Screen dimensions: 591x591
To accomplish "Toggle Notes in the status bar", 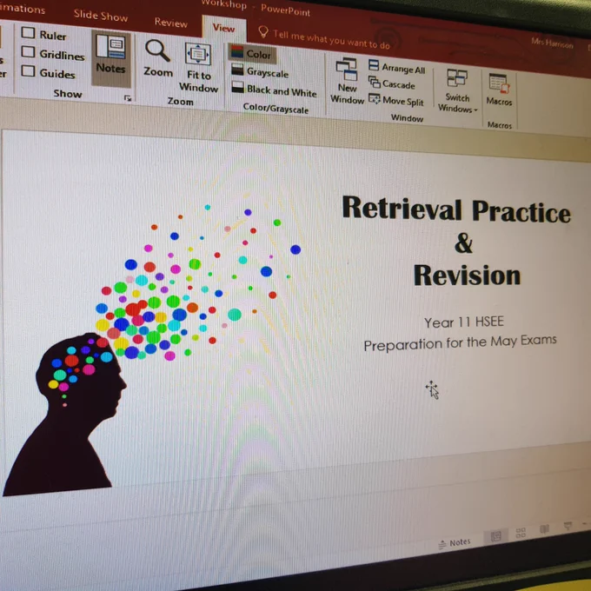I will pyautogui.click(x=455, y=543).
